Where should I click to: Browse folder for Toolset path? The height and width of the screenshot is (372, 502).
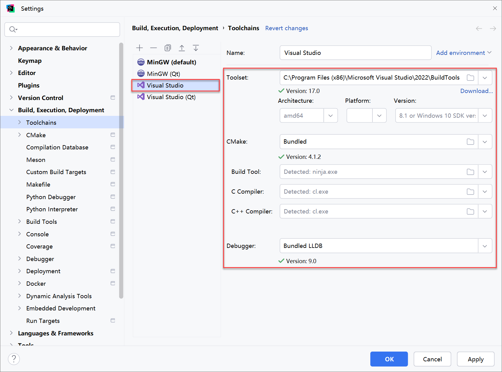(470, 78)
